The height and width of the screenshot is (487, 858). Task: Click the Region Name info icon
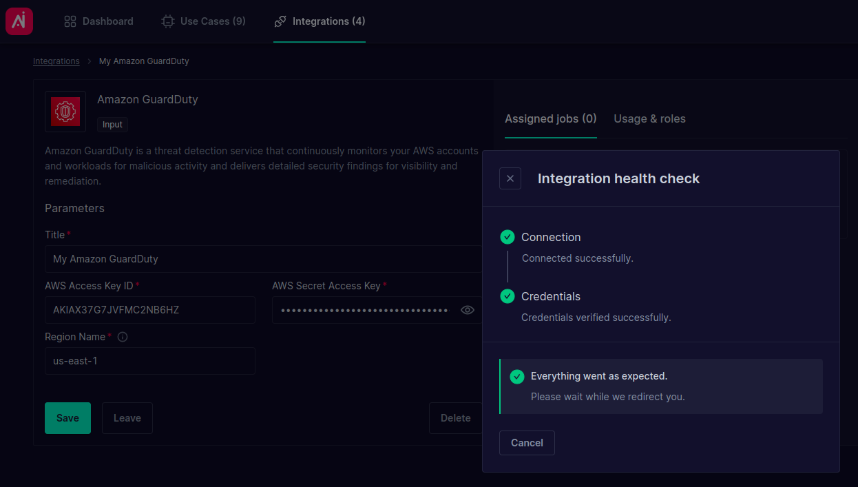[123, 337]
